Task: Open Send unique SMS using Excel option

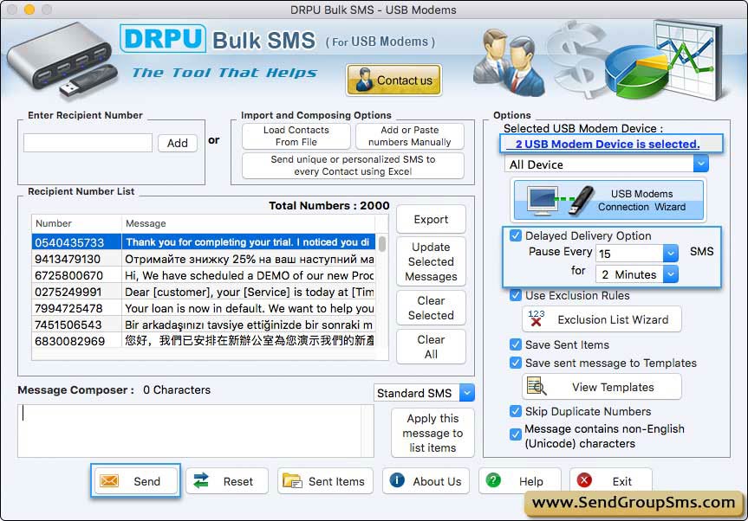Action: click(353, 165)
